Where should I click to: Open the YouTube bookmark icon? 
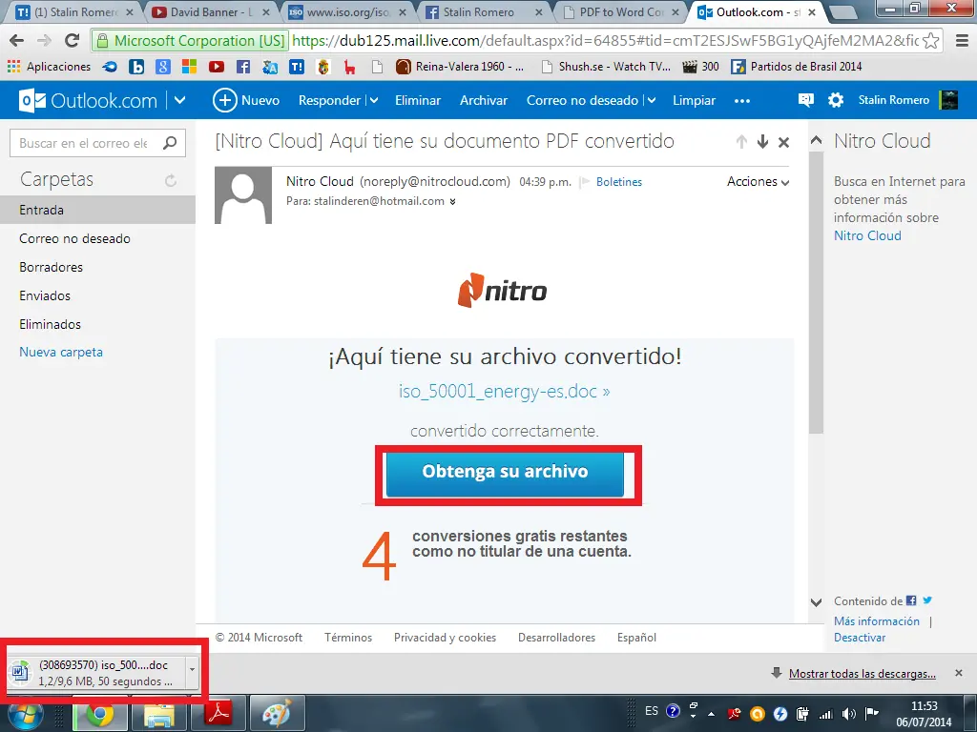click(217, 67)
